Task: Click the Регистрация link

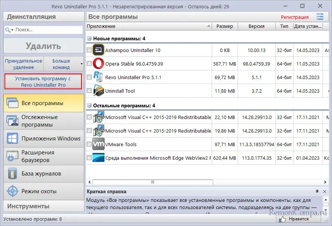Action: 295,17
